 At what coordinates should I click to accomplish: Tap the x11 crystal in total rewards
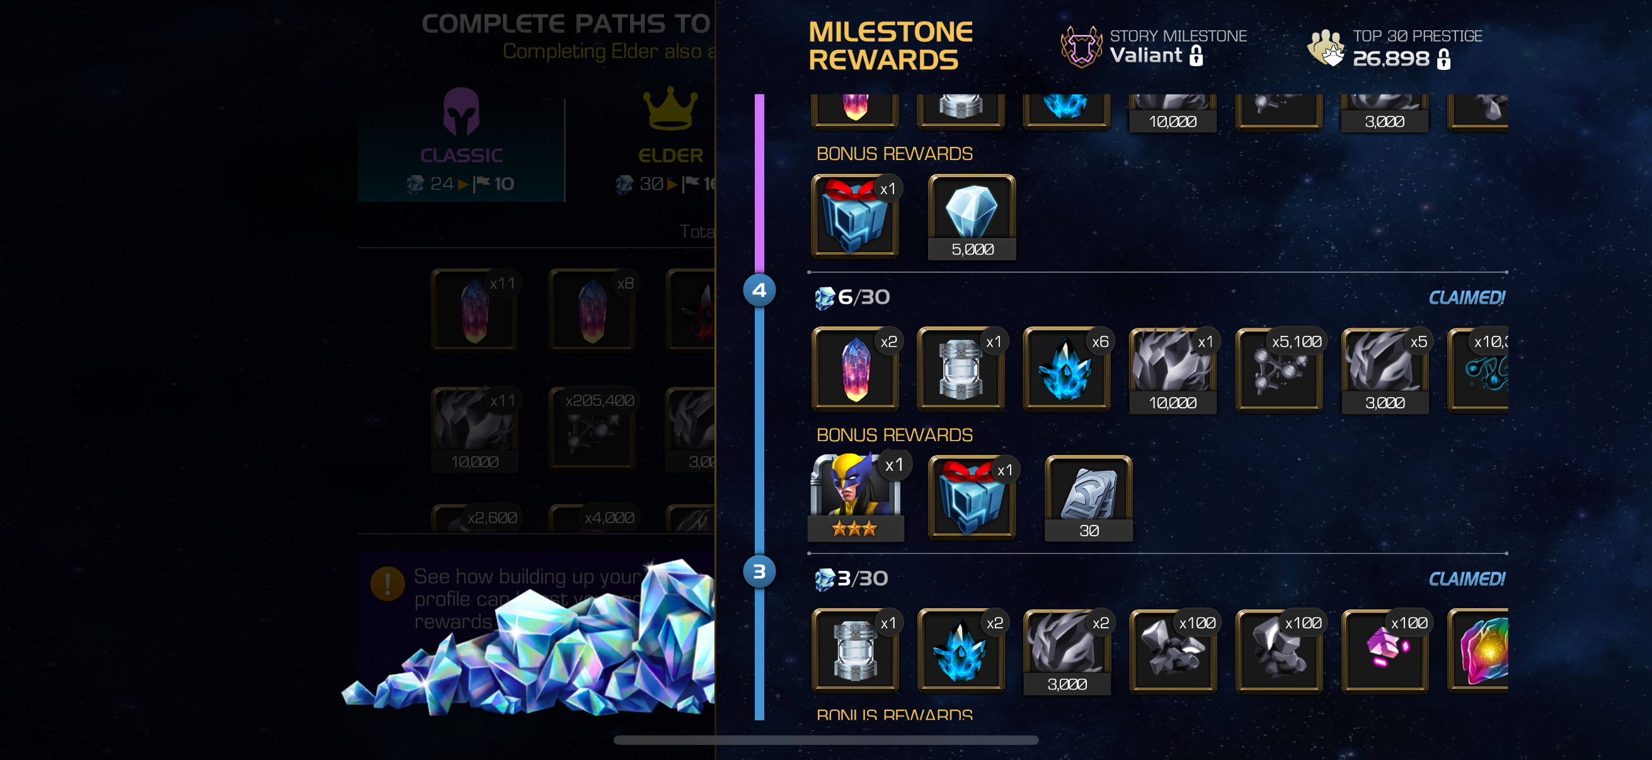coord(474,309)
